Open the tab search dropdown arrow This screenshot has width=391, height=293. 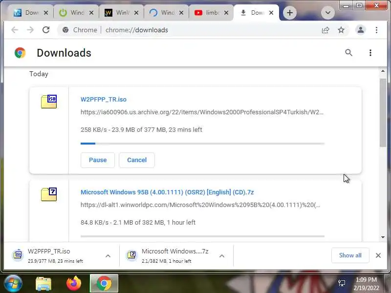(327, 13)
